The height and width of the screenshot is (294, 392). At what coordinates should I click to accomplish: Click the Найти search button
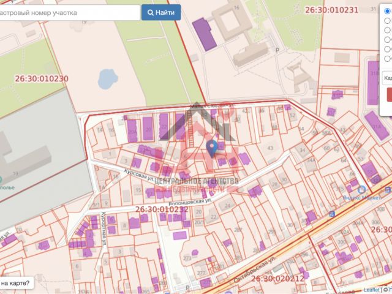[161, 12]
